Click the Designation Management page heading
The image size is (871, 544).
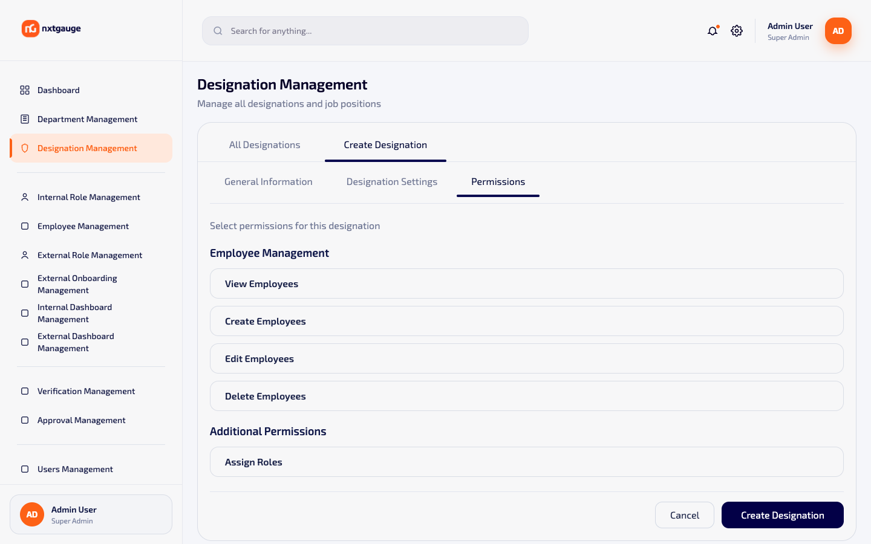(282, 85)
